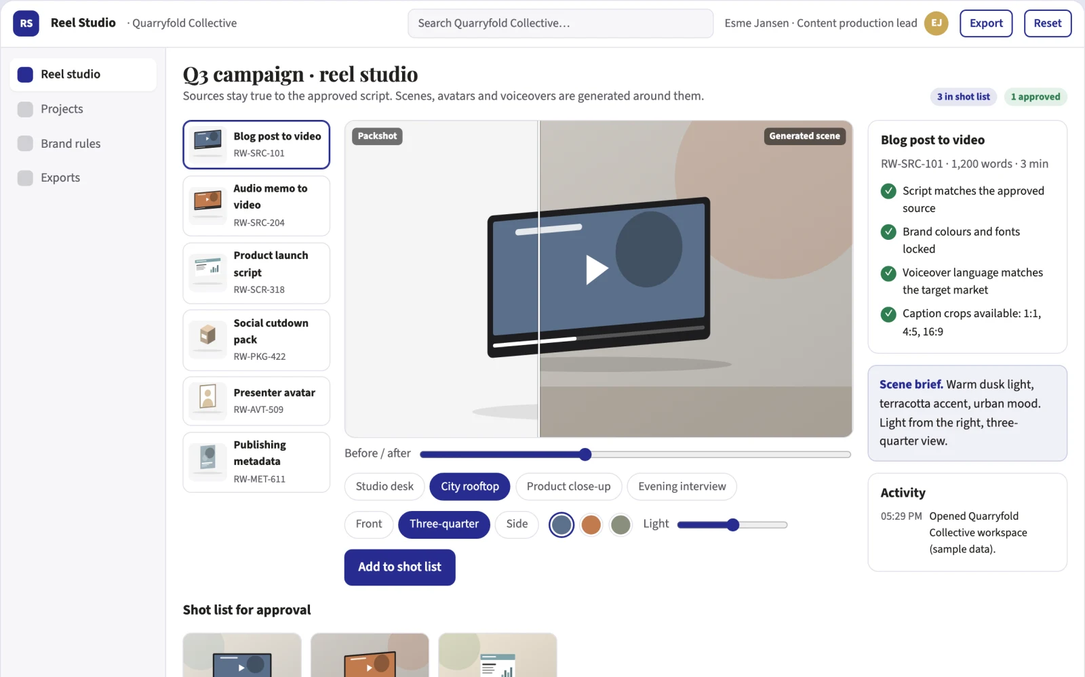Viewport: 1085px width, 677px height.
Task: Choose the Side camera angle
Action: pyautogui.click(x=517, y=525)
